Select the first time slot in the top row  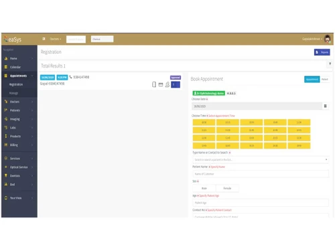[x=204, y=122]
